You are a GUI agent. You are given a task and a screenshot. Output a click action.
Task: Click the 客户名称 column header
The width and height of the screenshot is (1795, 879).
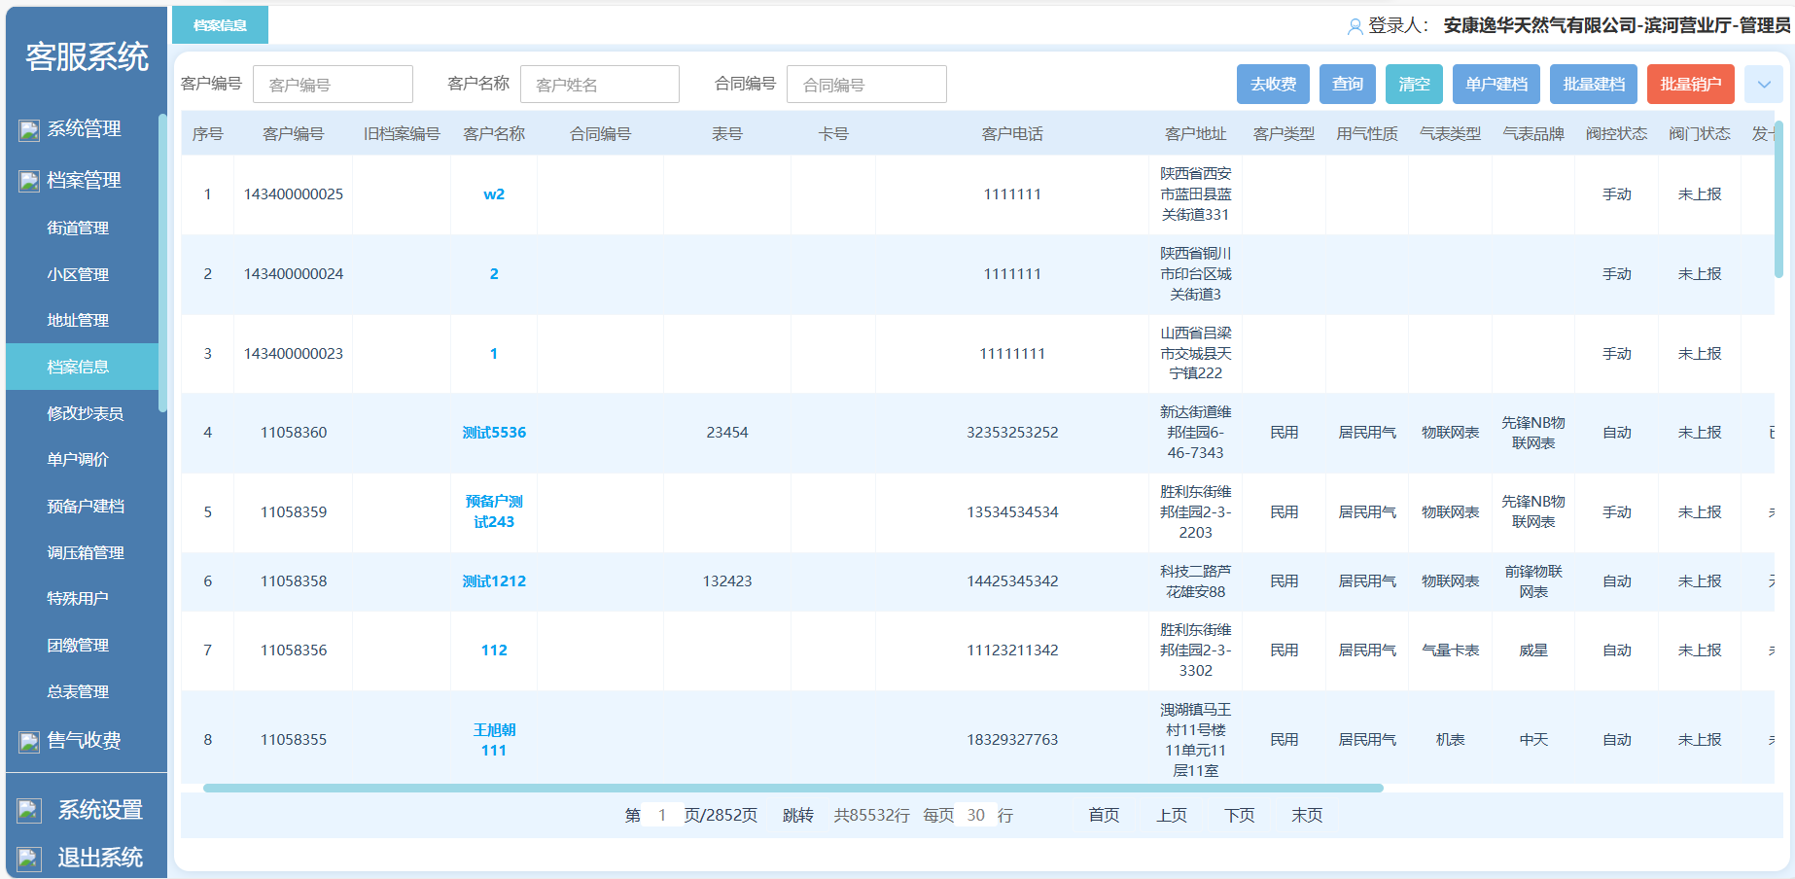coord(494,134)
